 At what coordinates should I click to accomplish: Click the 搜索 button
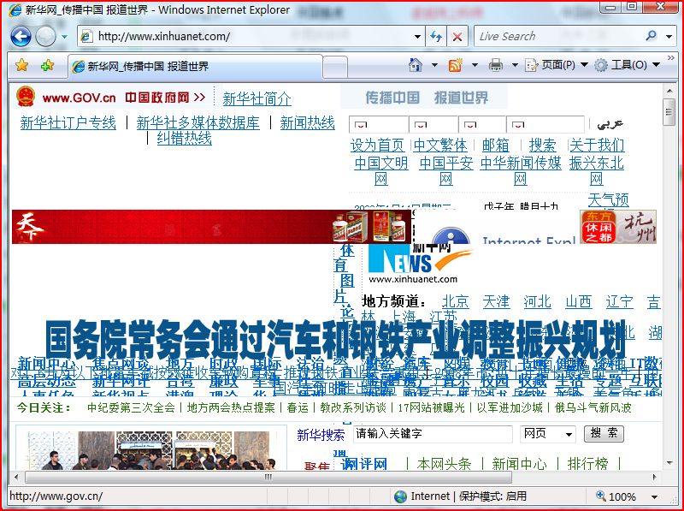pos(604,433)
